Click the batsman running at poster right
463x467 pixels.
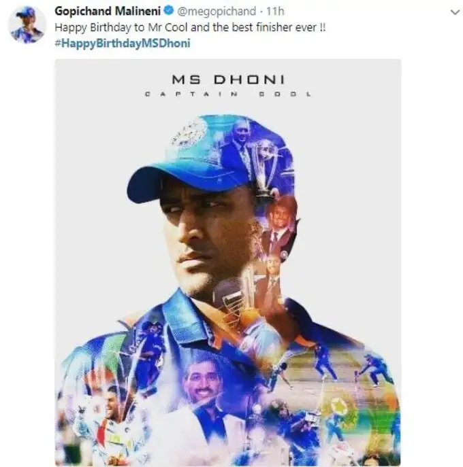pyautogui.click(x=374, y=368)
